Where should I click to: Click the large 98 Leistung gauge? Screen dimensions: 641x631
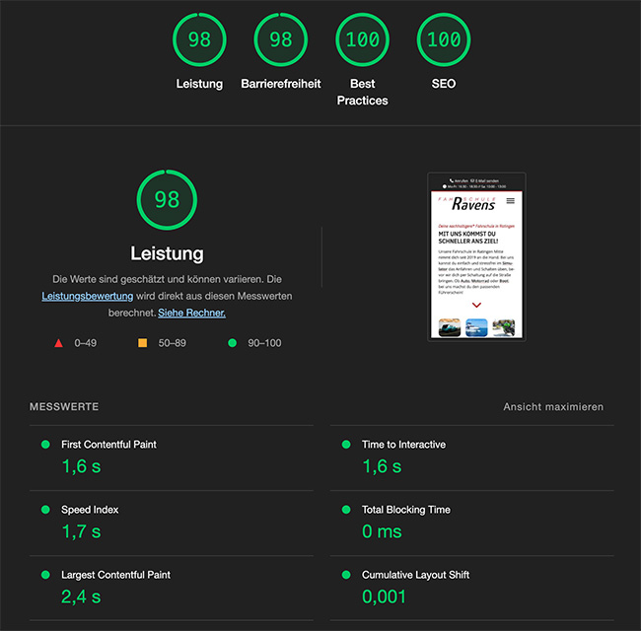tap(167, 200)
